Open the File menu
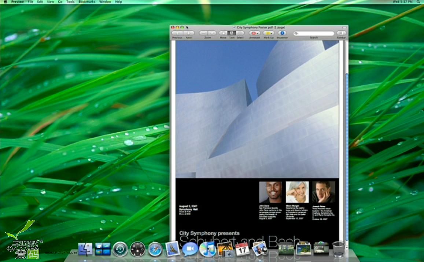The image size is (424, 262). [30, 2]
